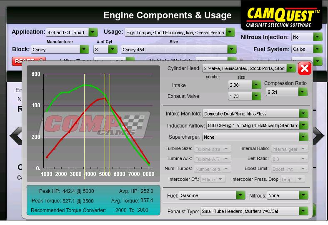Close the engine details popup with red X
The height and width of the screenshot is (225, 328).
[304, 68]
